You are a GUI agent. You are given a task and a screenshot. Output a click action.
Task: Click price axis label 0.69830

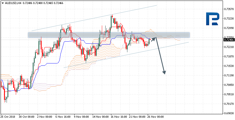coord(229,113)
